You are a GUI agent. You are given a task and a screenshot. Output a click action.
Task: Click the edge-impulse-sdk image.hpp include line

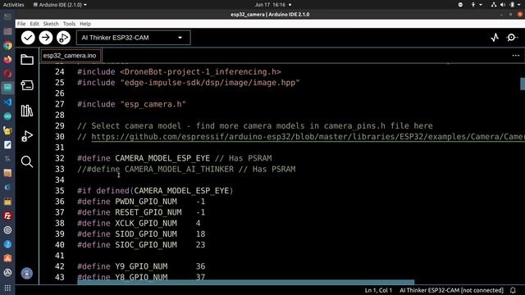(189, 83)
